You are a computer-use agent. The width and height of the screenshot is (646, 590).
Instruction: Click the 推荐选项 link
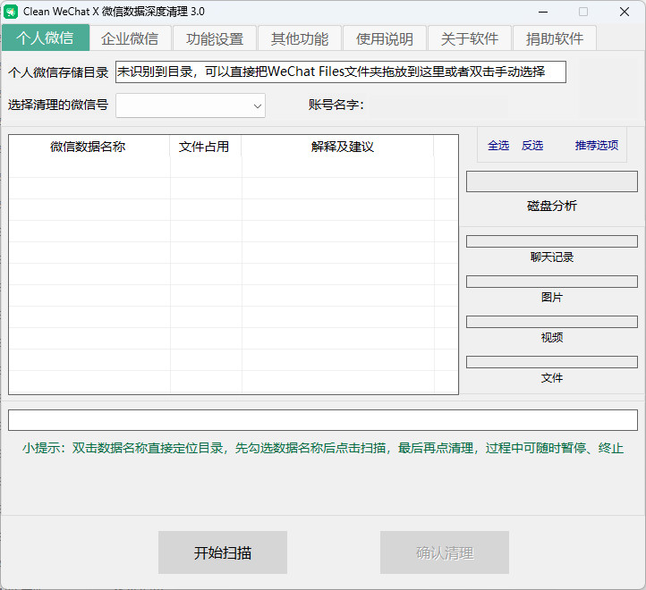point(597,146)
